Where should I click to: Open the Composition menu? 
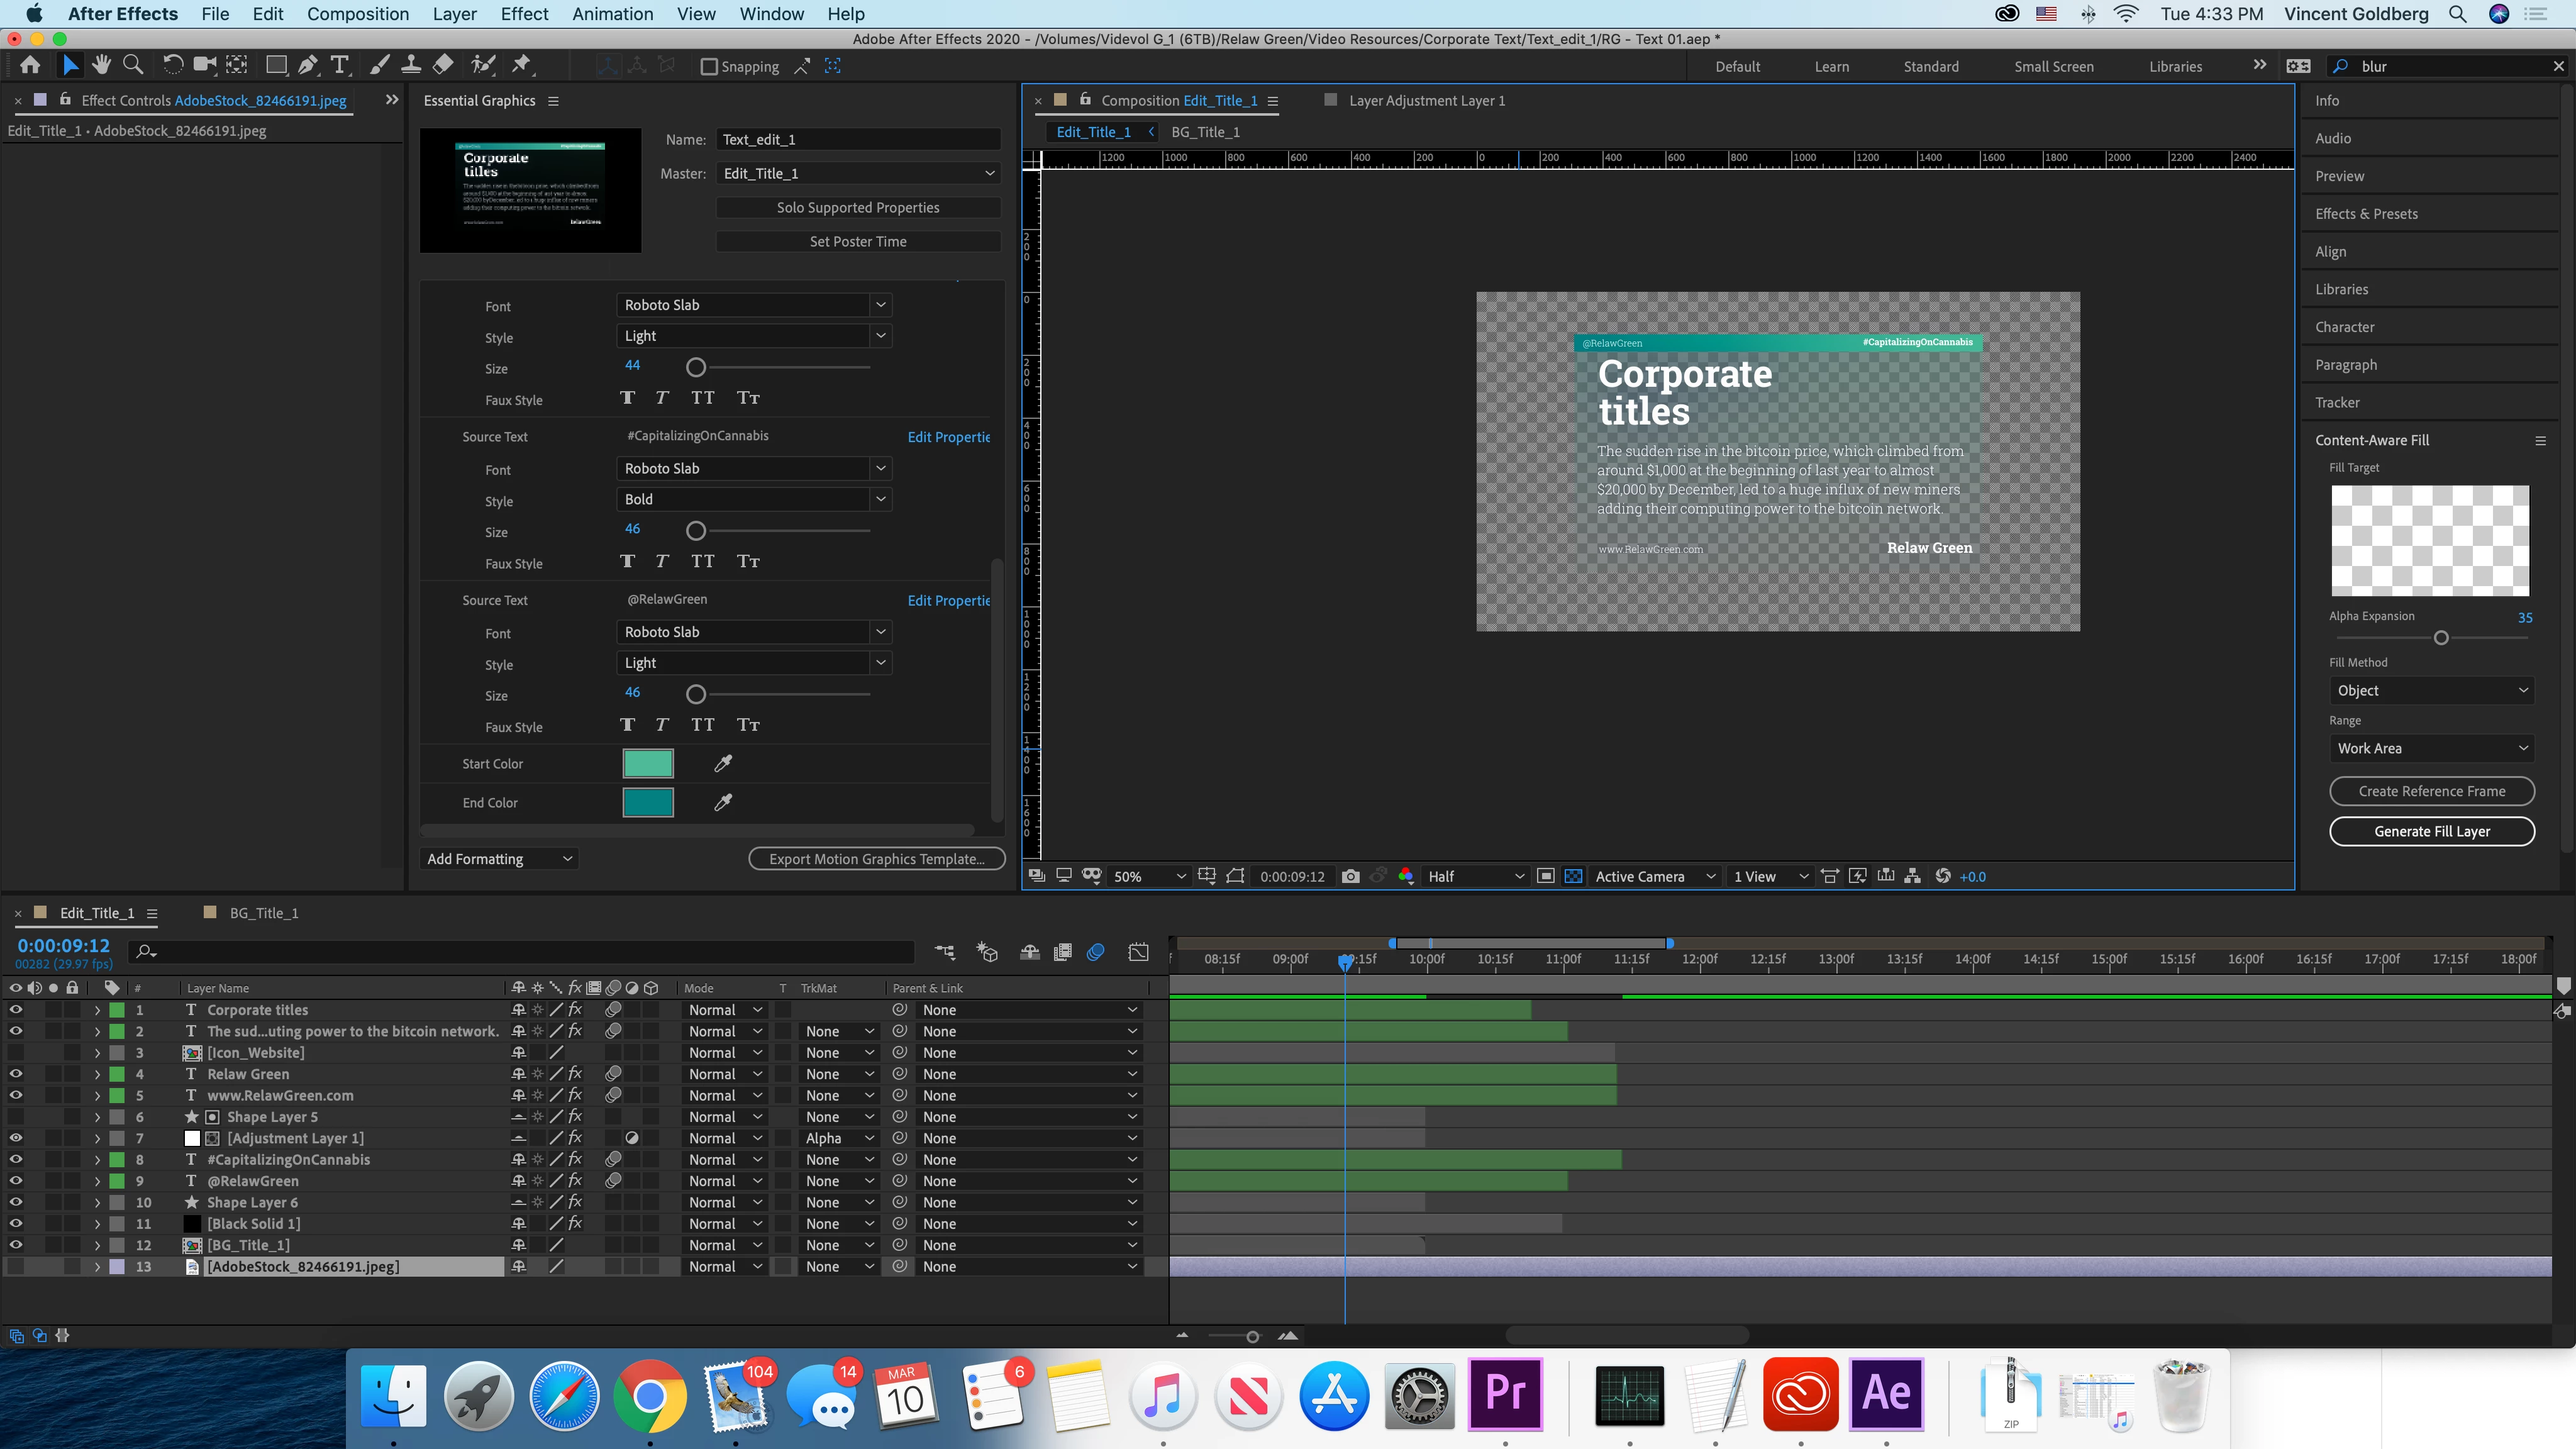click(x=357, y=14)
